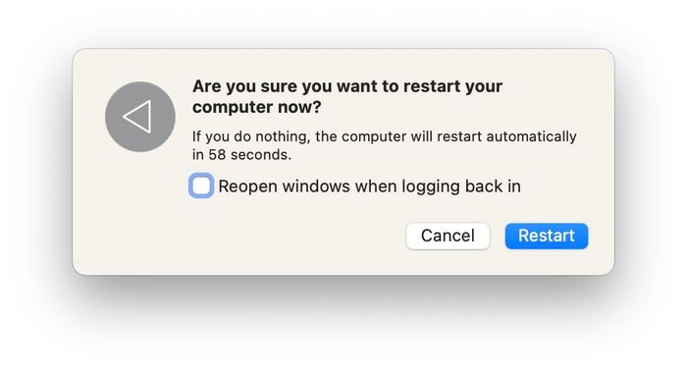Image resolution: width=687 pixels, height=371 pixels.
Task: Confirm with the blue Restart button
Action: (547, 237)
